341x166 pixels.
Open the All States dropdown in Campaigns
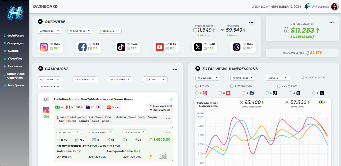155,79
